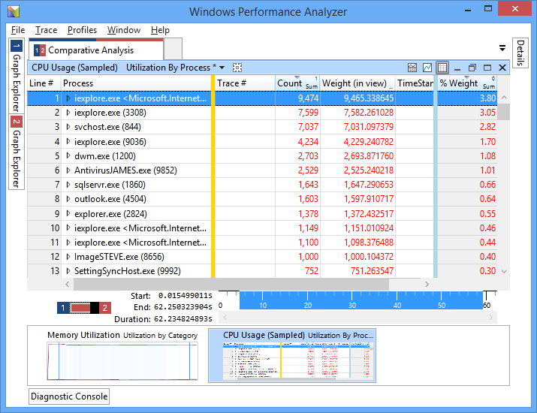537x413 pixels.
Task: Open the Utilization By Process preset dropdown
Action: click(x=176, y=68)
